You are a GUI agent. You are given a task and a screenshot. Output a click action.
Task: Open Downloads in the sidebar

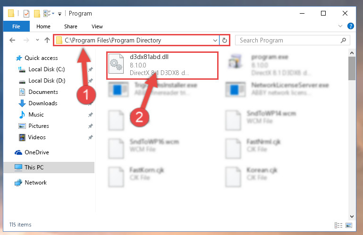click(x=38, y=103)
